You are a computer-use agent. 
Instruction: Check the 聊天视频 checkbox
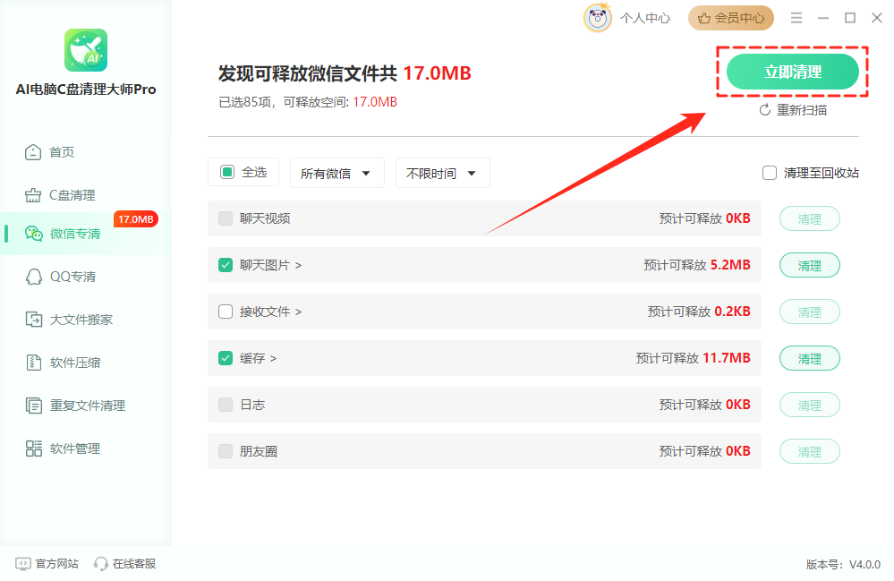pos(226,218)
